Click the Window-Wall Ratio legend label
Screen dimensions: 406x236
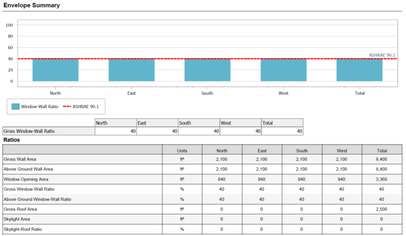[40, 107]
